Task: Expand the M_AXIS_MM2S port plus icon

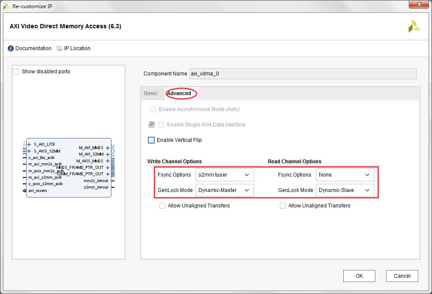Action: tap(108, 161)
